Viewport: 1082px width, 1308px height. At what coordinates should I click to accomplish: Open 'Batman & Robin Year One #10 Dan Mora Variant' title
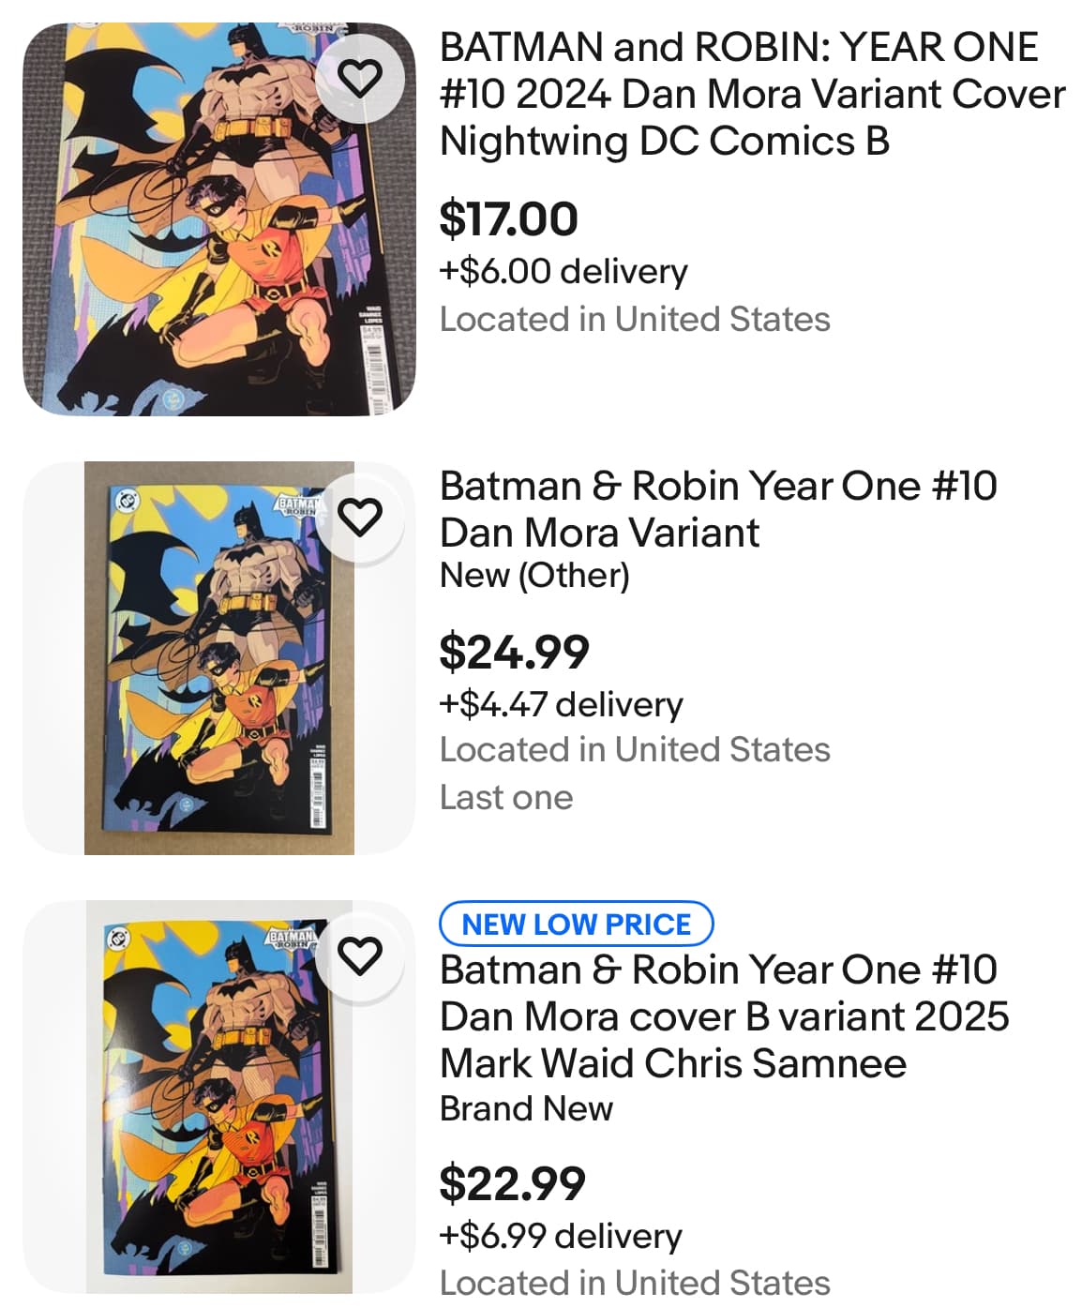(x=717, y=509)
